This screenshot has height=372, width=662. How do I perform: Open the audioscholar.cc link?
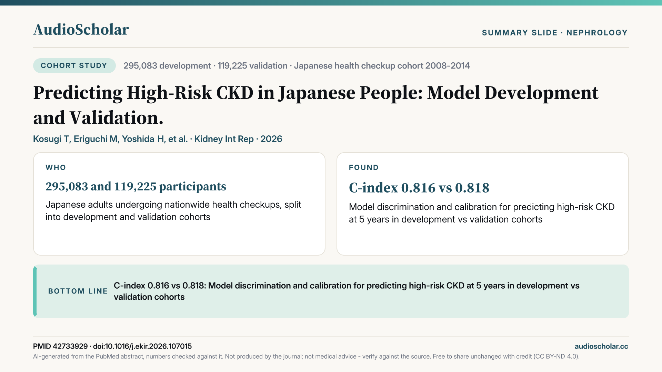click(601, 346)
